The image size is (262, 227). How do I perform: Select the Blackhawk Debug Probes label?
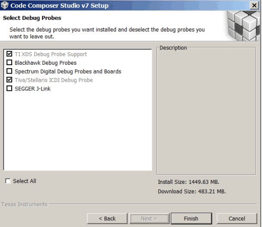pyautogui.click(x=46, y=63)
